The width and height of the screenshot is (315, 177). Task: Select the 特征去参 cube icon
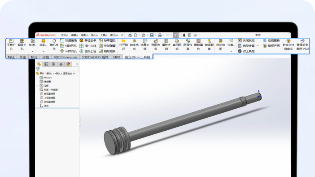81,40
